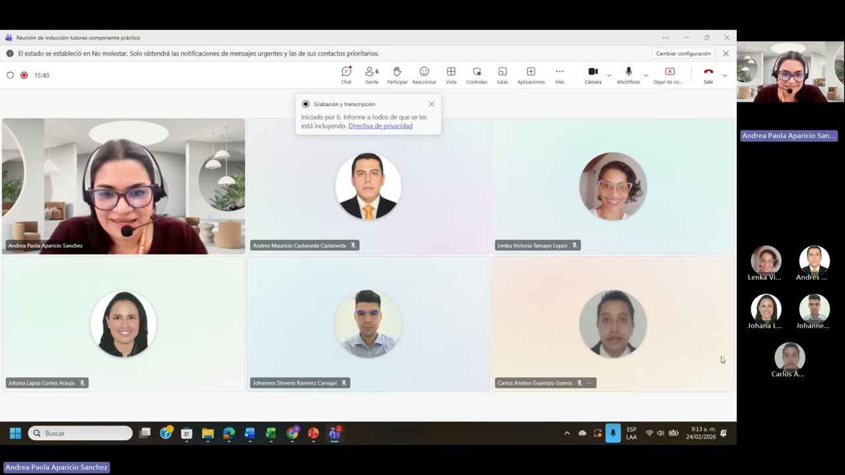Open Excel from the taskbar
This screenshot has width=845, height=475.
click(271, 433)
